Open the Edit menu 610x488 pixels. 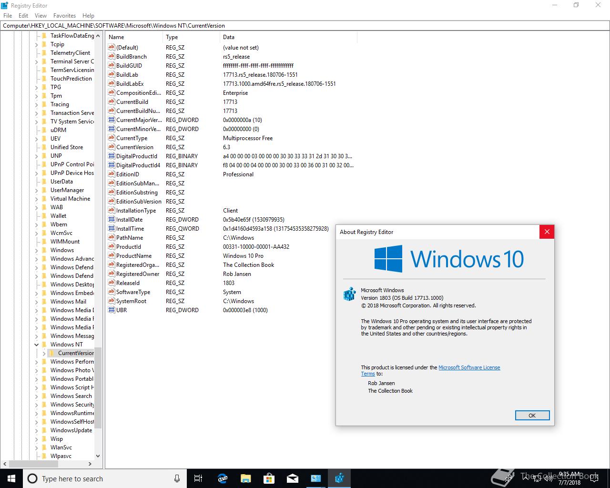pos(23,16)
